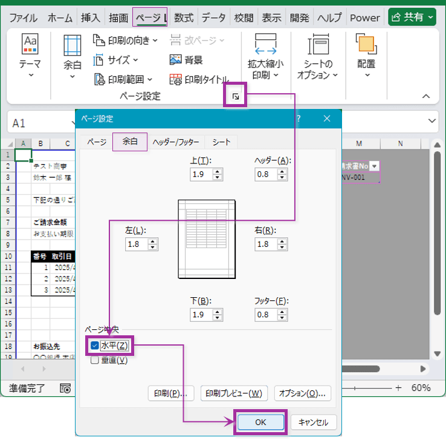This screenshot has width=446, height=440.
Task: Collapse the ribbon with the chevron
Action: coord(426,96)
